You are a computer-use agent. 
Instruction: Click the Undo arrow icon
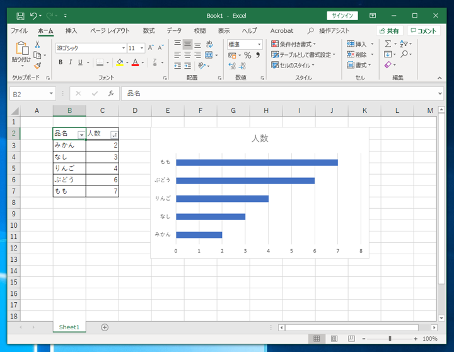[33, 16]
